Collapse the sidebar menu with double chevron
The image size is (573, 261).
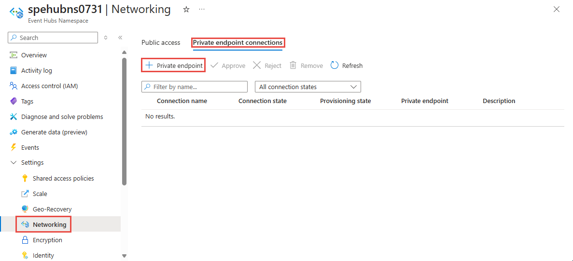(120, 38)
